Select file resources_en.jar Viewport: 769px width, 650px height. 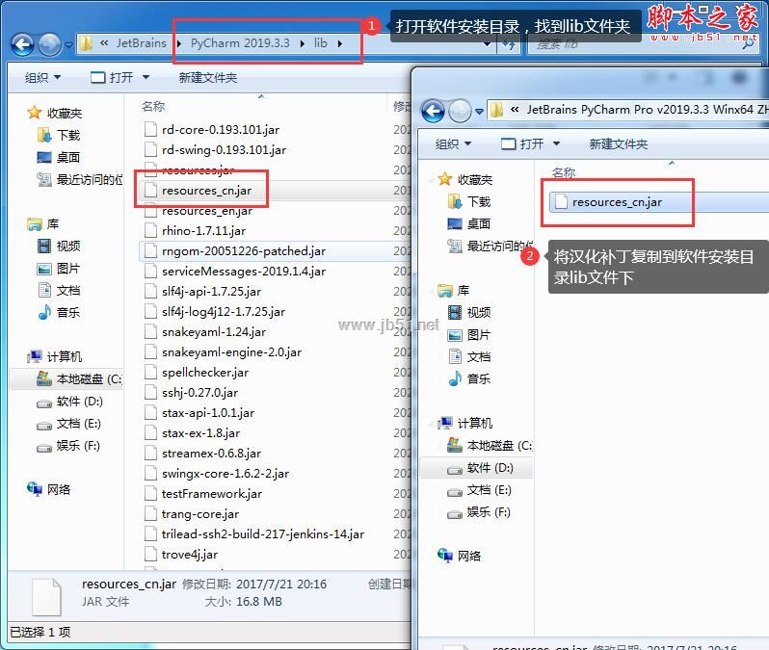pos(199,211)
